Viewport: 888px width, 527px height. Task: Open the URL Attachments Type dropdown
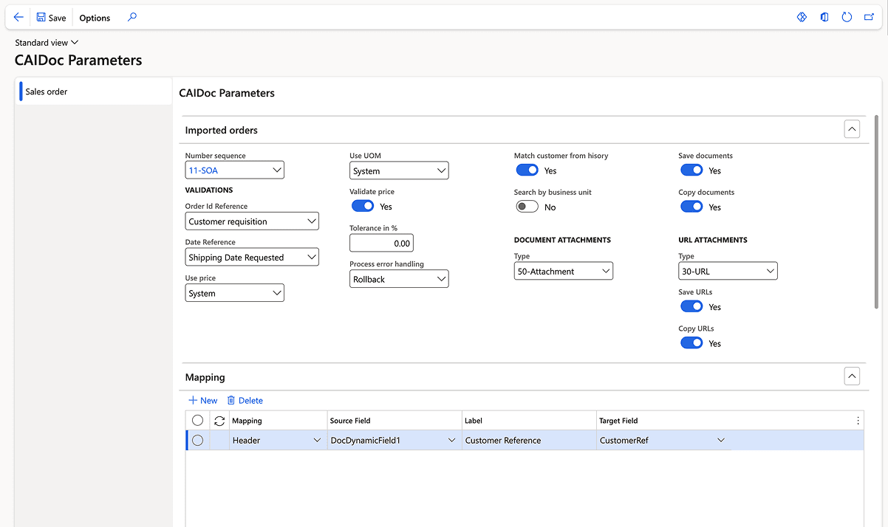[769, 270]
